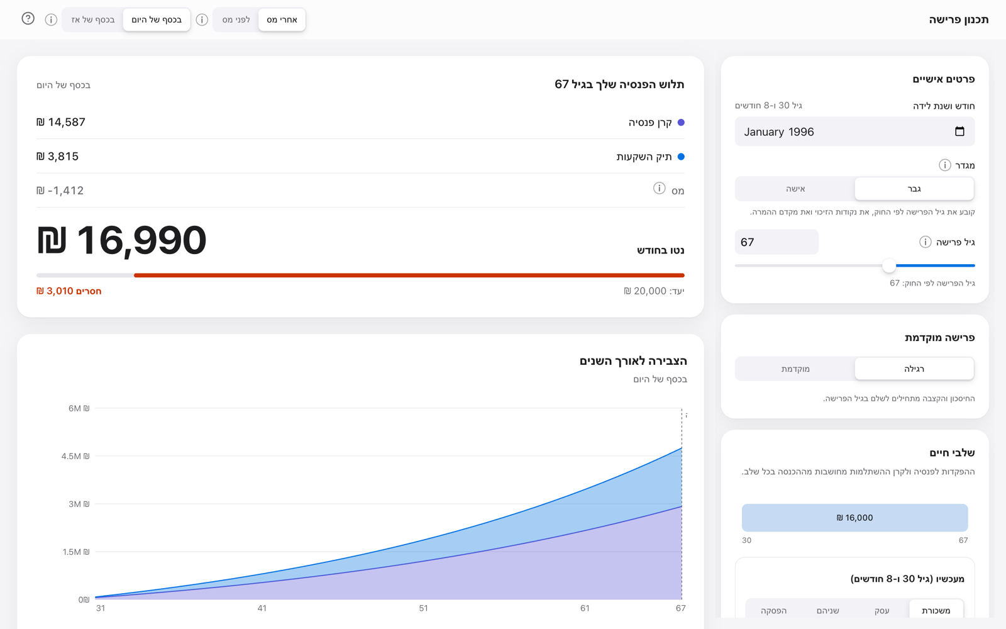Viewport: 1006px width, 629px height.
Task: Click the ₪ 14,587 pension fund amount
Action: point(60,122)
